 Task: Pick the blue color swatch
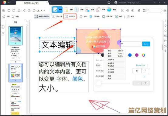tap(130, 55)
